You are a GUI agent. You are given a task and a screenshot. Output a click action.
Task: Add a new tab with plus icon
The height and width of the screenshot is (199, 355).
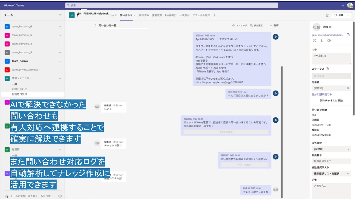click(x=214, y=15)
